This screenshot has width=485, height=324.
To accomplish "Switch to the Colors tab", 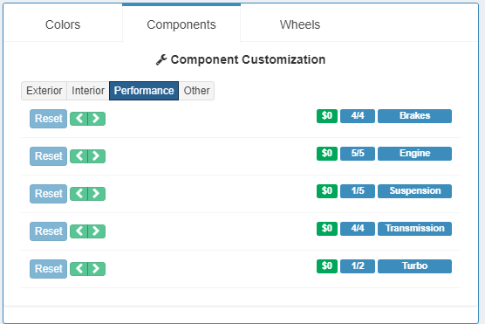I will [63, 24].
